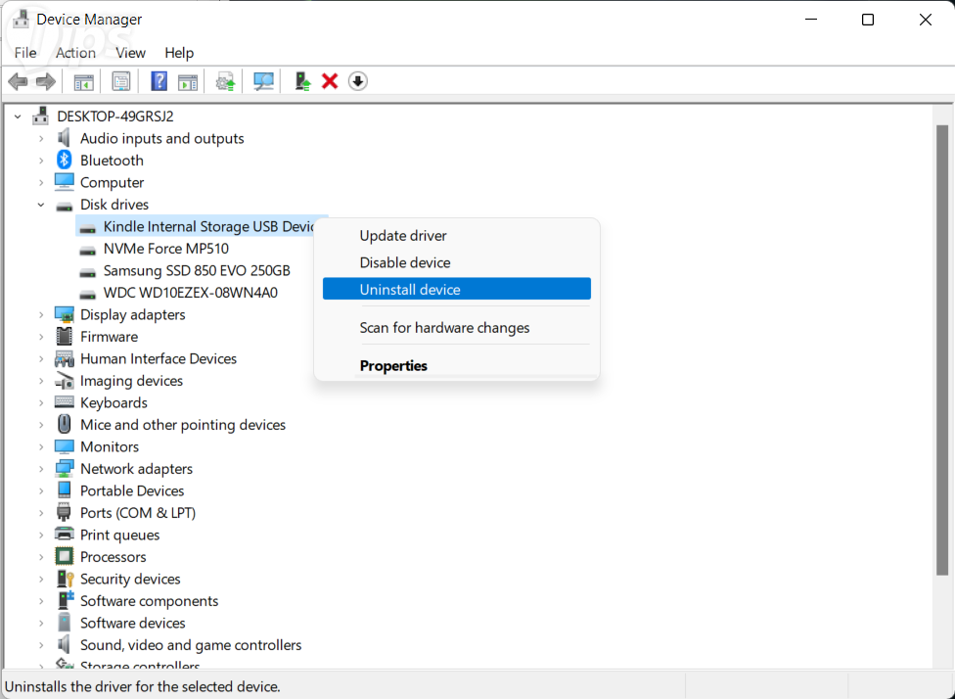Screen dimensions: 955x699
Task: Select Update driver in the context menu
Action: click(x=403, y=236)
